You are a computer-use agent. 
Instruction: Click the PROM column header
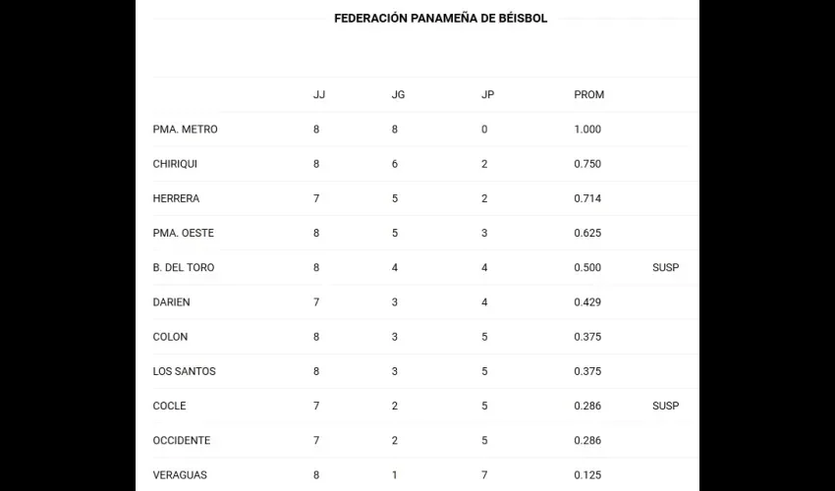pos(589,95)
